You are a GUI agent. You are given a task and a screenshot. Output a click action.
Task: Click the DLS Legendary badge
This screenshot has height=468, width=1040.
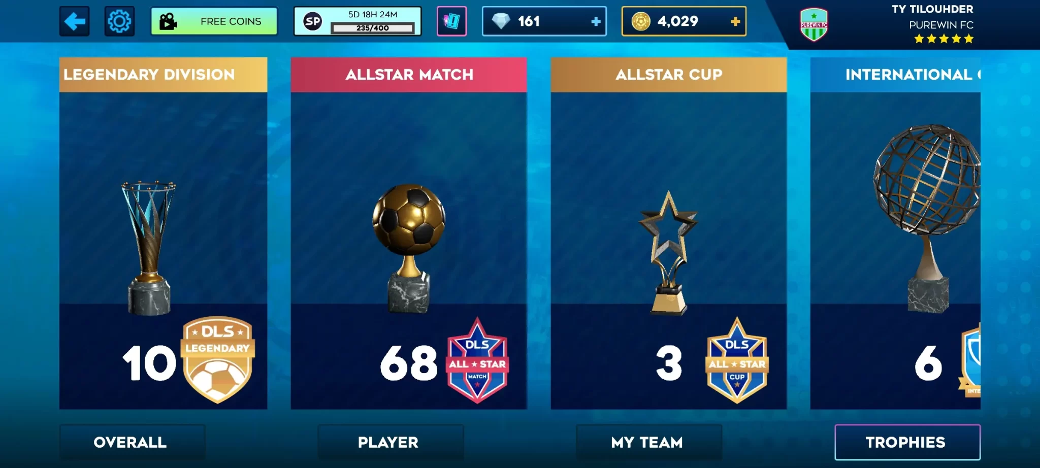coord(218,360)
